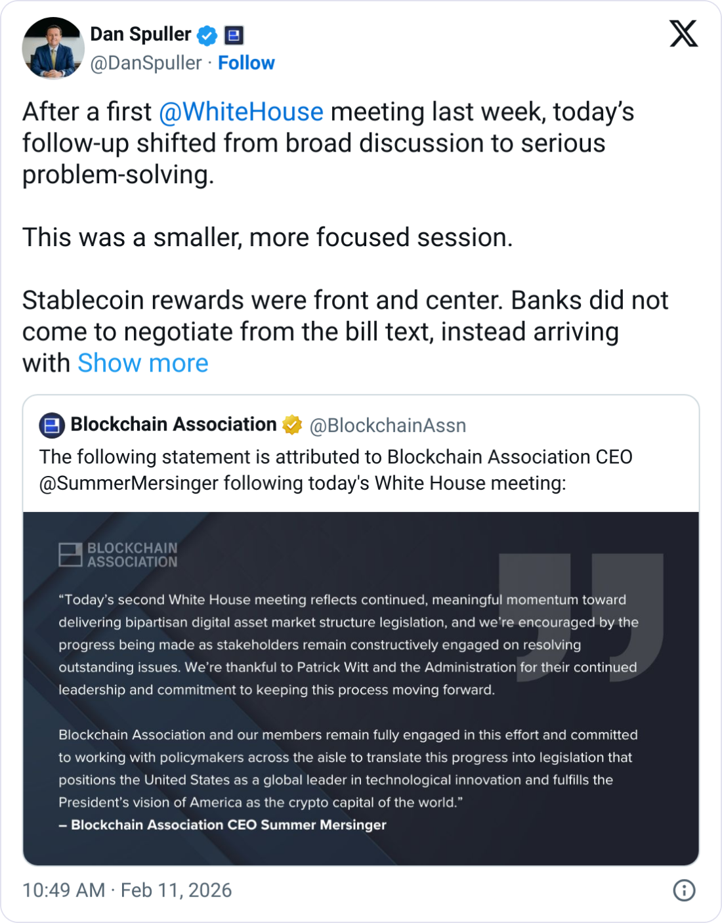Click the blue verified checkmark badge
Image resolution: width=722 pixels, height=923 pixels.
click(207, 35)
